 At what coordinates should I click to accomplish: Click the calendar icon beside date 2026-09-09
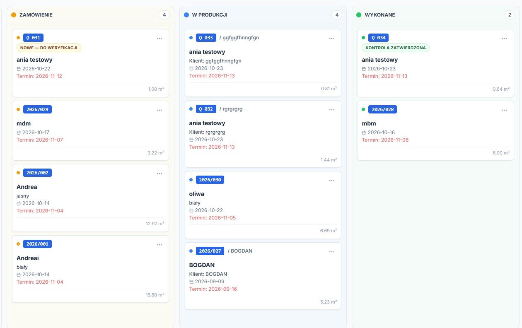[x=191, y=282]
